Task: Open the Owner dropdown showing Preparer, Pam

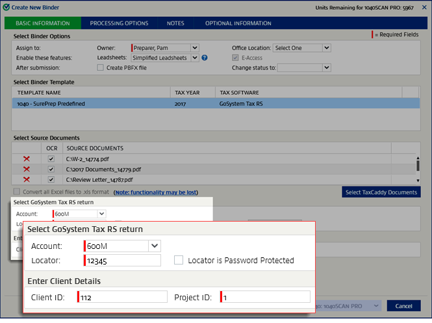Action: tap(195, 47)
